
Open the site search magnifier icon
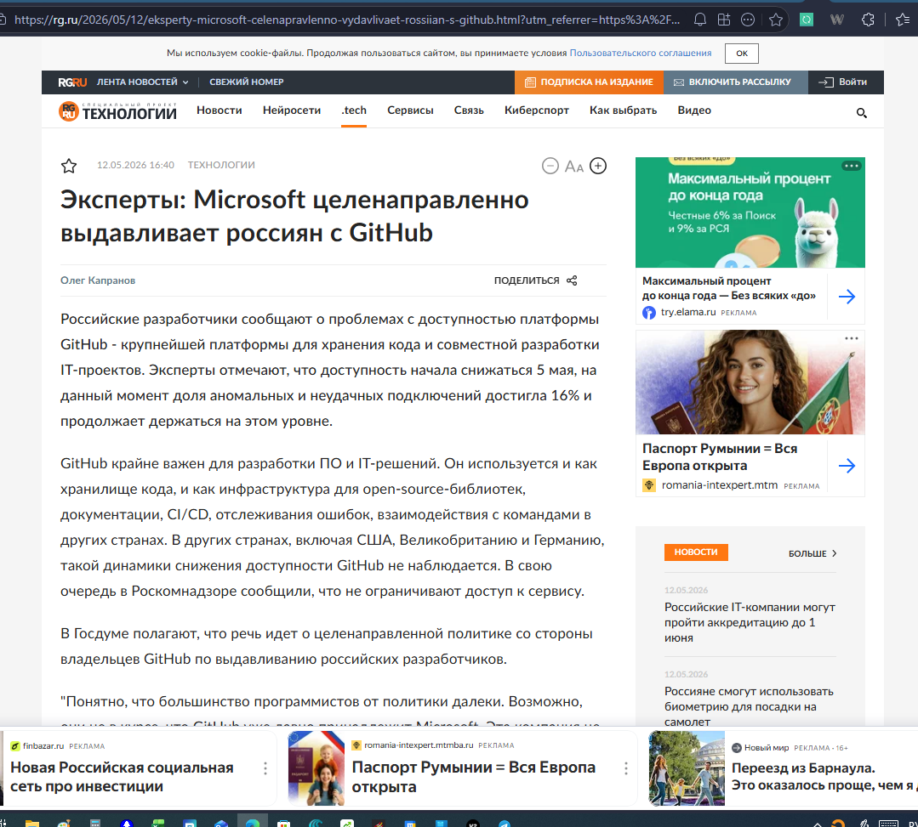click(x=861, y=113)
